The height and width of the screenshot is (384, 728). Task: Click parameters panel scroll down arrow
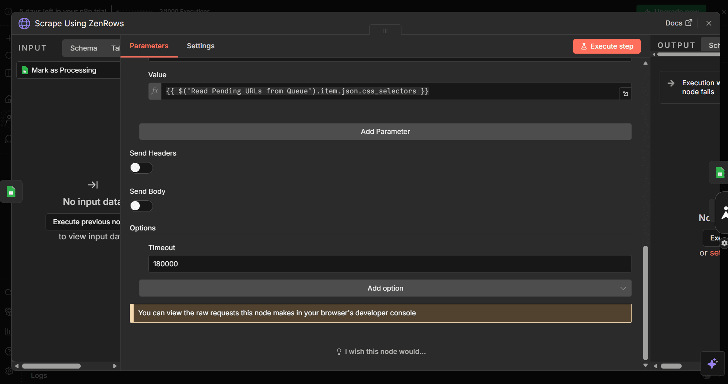tap(645, 365)
